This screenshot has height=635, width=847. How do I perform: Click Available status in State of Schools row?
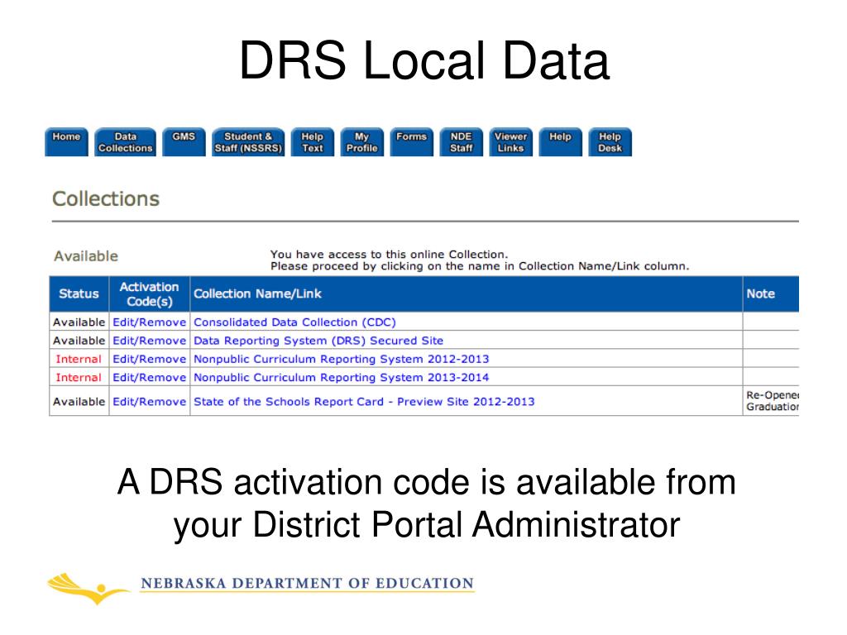click(x=79, y=402)
